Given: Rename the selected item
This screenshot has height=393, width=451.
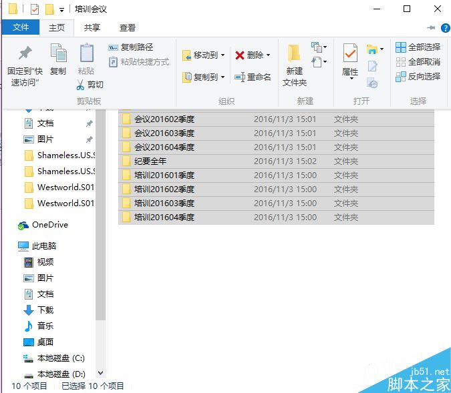Looking at the screenshot, I should tap(253, 77).
